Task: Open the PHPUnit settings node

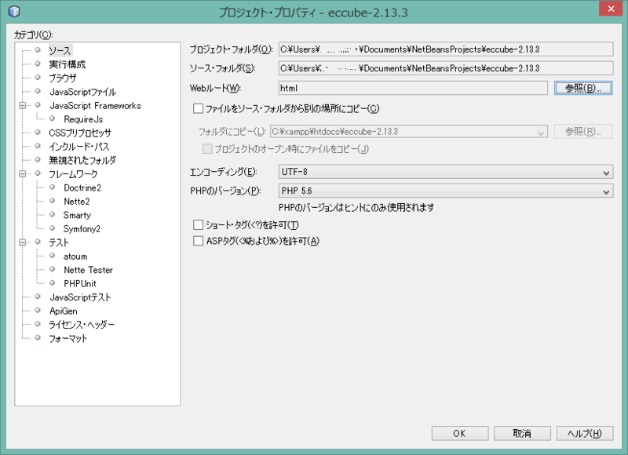Action: click(x=80, y=283)
